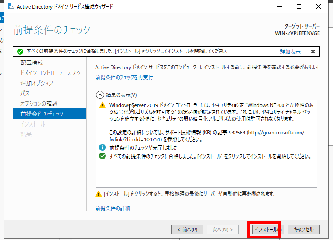Click the 前提条件のチェック page heading

pyautogui.click(x=52, y=30)
